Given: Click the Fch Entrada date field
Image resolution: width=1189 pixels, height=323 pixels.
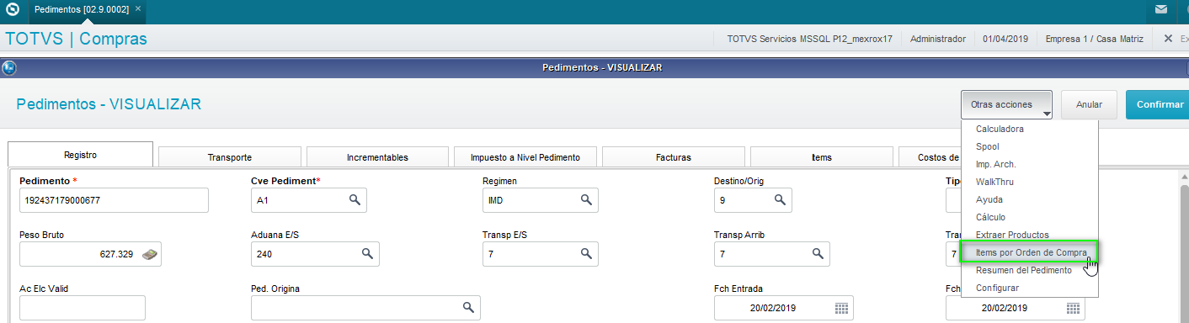Looking at the screenshot, I should (784, 308).
